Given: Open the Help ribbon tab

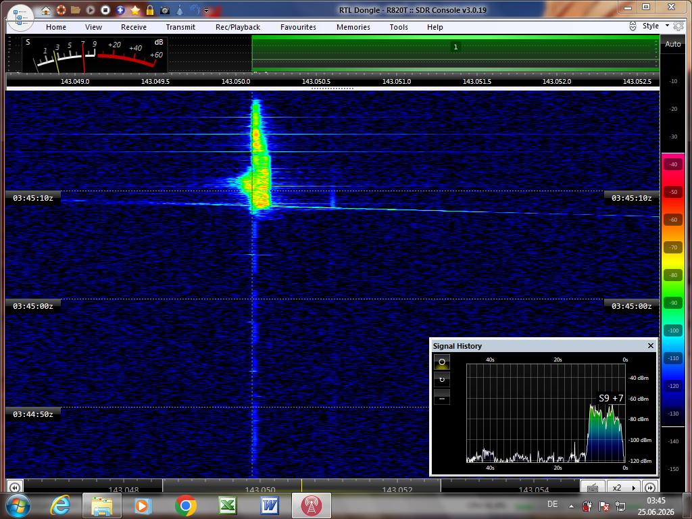Looking at the screenshot, I should coord(435,27).
